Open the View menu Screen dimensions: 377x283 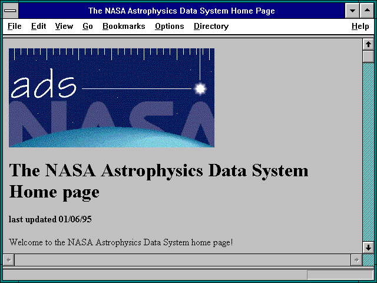pyautogui.click(x=64, y=26)
